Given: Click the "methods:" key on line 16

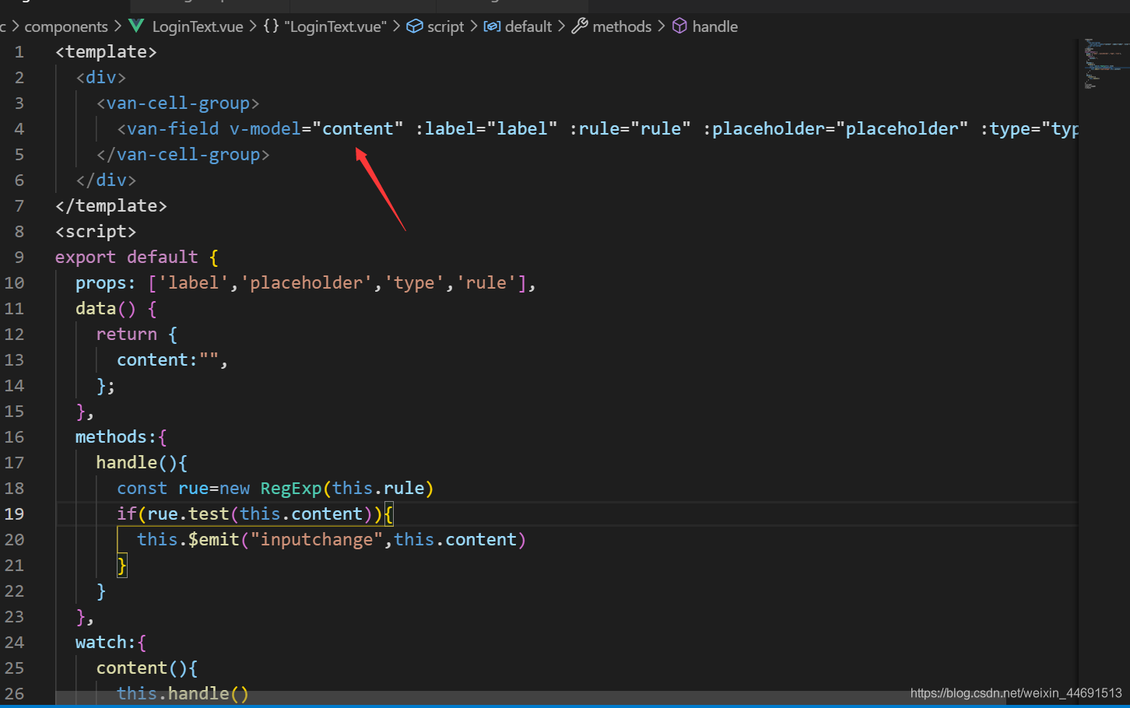Looking at the screenshot, I should 116,436.
